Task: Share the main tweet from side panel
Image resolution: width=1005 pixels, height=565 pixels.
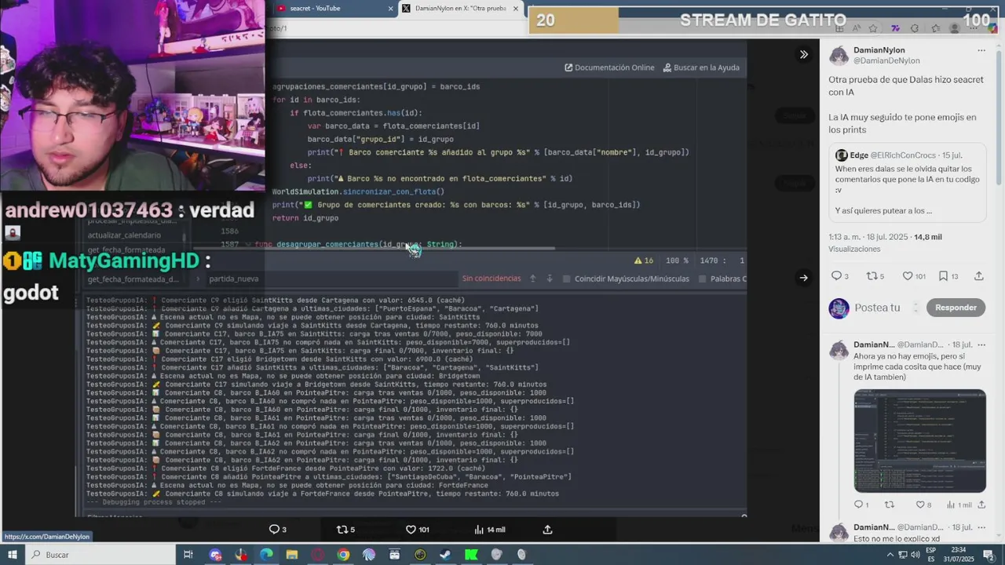Action: point(978,276)
